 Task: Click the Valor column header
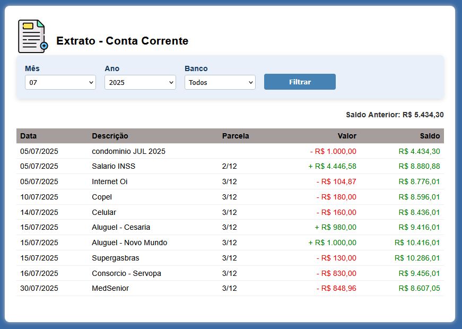pos(347,136)
